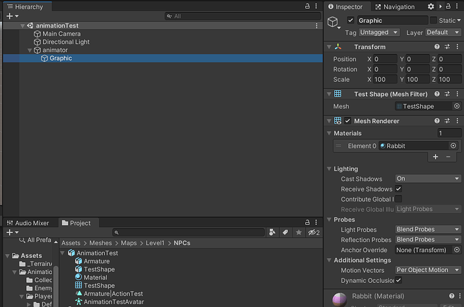Enable Contribute Global Illumination checkbox
The image size is (464, 307).
click(399, 199)
